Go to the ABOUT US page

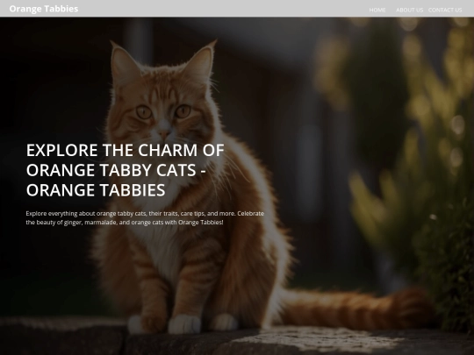pyautogui.click(x=410, y=10)
